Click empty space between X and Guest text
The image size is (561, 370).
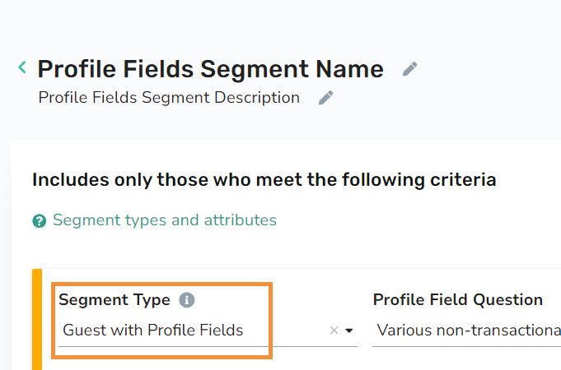pos(286,331)
